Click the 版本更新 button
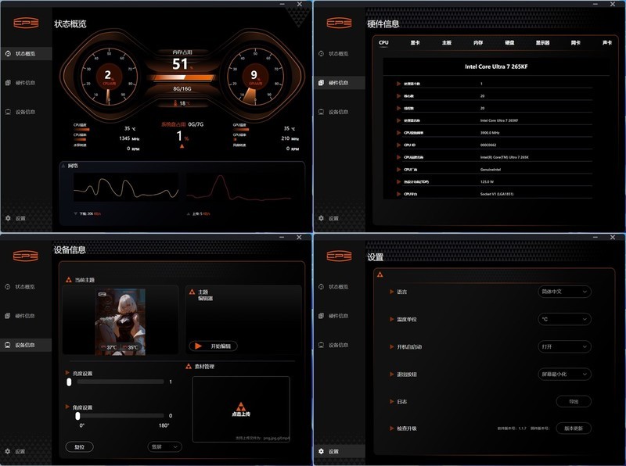Image resolution: width=626 pixels, height=466 pixels. 574,428
